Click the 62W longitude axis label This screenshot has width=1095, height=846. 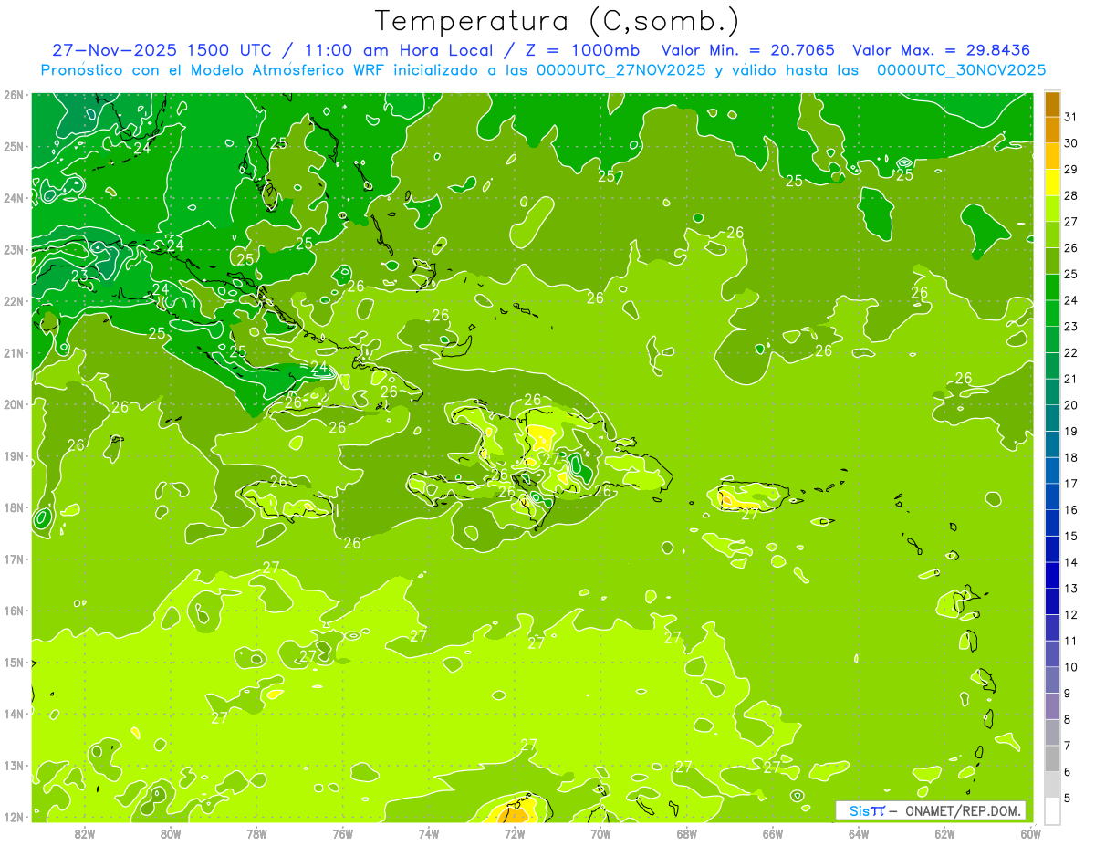944,833
